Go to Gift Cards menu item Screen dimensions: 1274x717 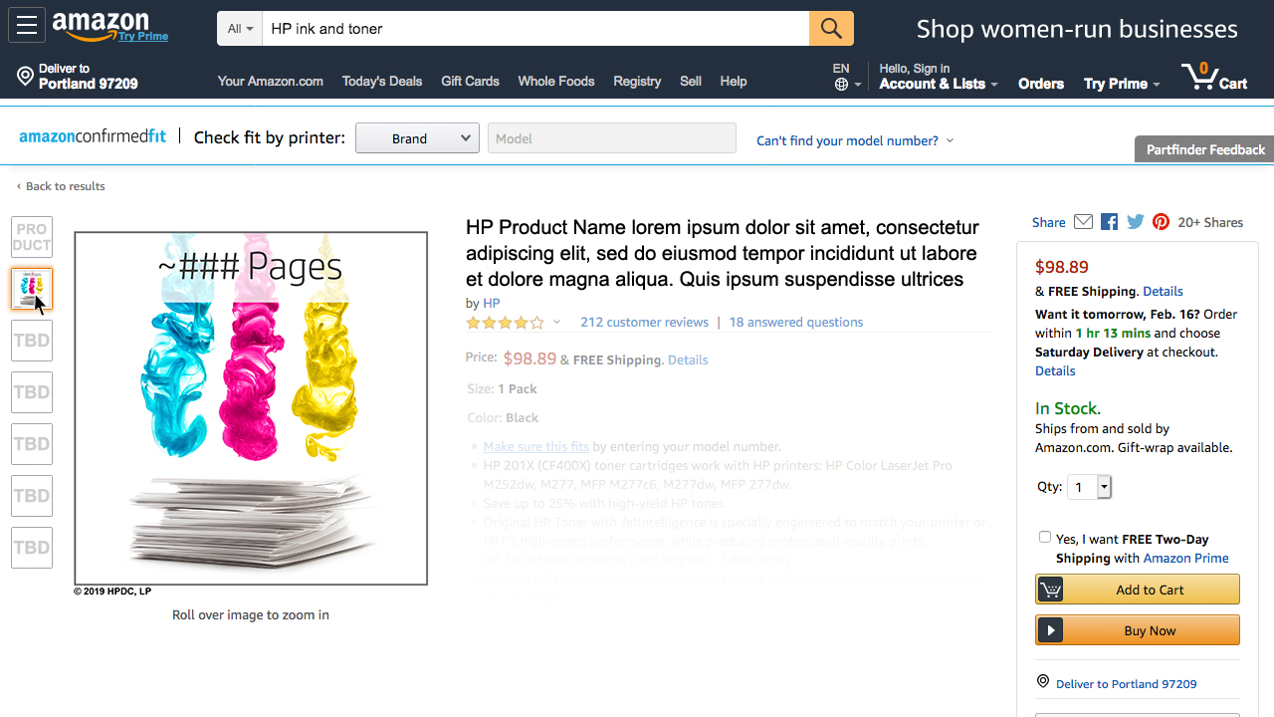click(470, 81)
